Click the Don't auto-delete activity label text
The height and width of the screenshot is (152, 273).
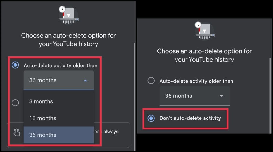coord(190,118)
